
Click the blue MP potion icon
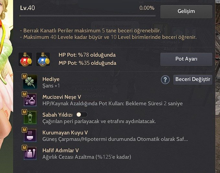(43, 59)
